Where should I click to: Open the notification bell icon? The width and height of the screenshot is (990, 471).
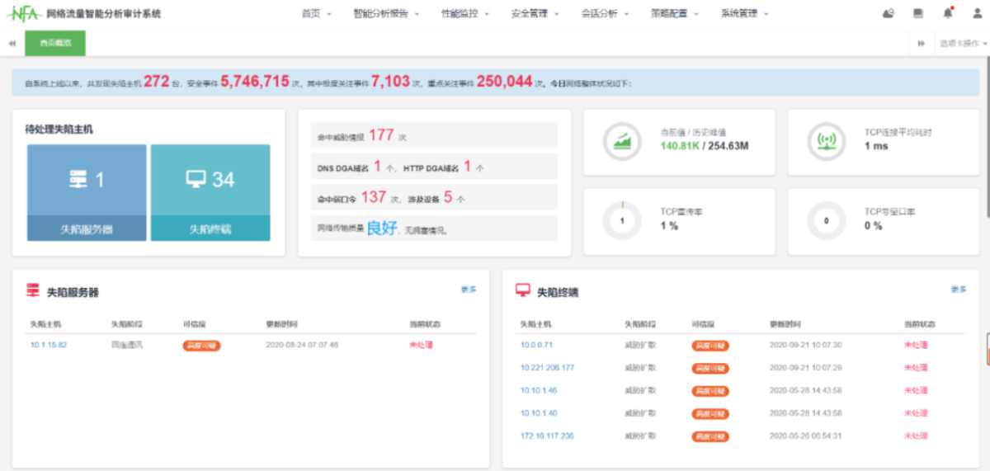[x=948, y=13]
